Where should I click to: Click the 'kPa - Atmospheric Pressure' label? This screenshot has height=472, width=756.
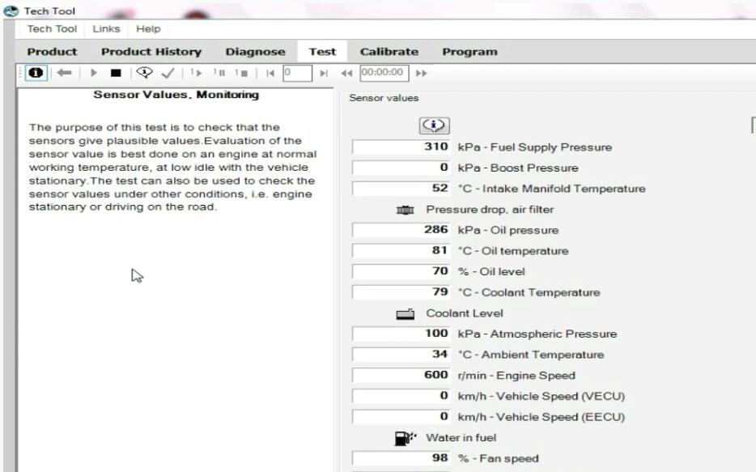click(537, 334)
